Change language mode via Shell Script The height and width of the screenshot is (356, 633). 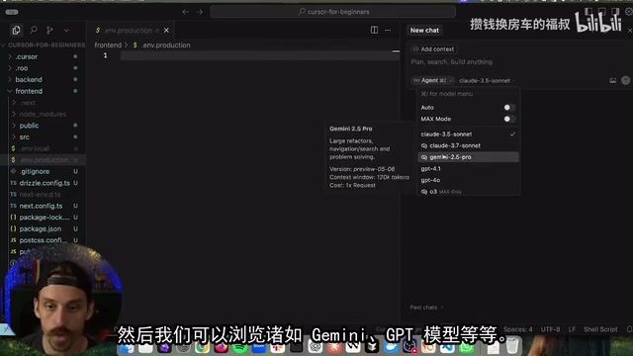pos(600,329)
